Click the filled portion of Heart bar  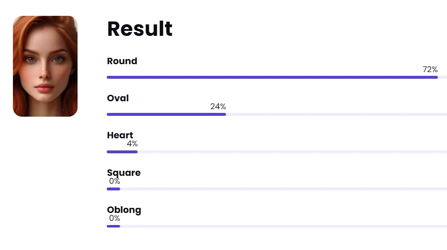[122, 152]
